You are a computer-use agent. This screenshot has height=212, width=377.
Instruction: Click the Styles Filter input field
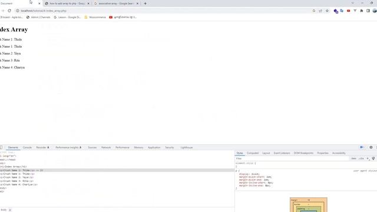[x=292, y=158]
